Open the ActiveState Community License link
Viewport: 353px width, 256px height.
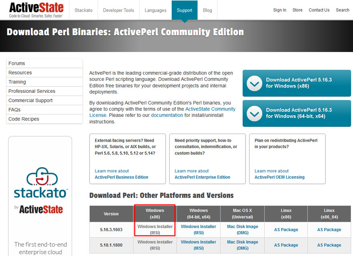162,112
